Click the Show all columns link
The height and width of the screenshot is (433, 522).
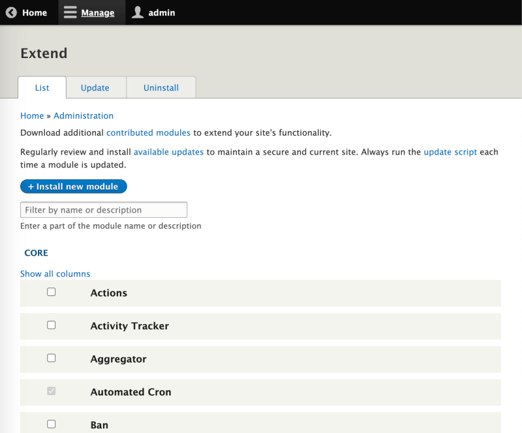(55, 274)
